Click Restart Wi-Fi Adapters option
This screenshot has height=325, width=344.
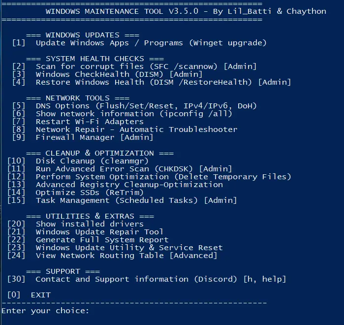coord(90,122)
